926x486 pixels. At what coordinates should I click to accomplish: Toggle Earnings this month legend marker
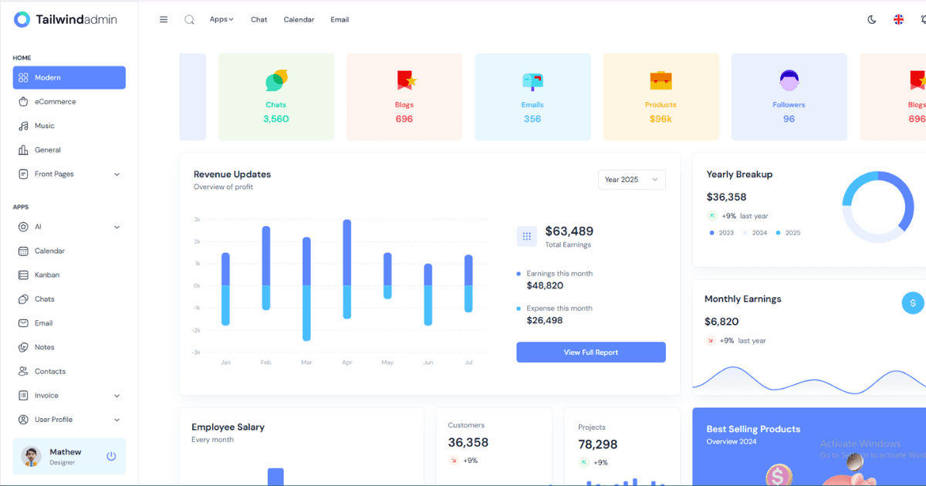coord(519,274)
